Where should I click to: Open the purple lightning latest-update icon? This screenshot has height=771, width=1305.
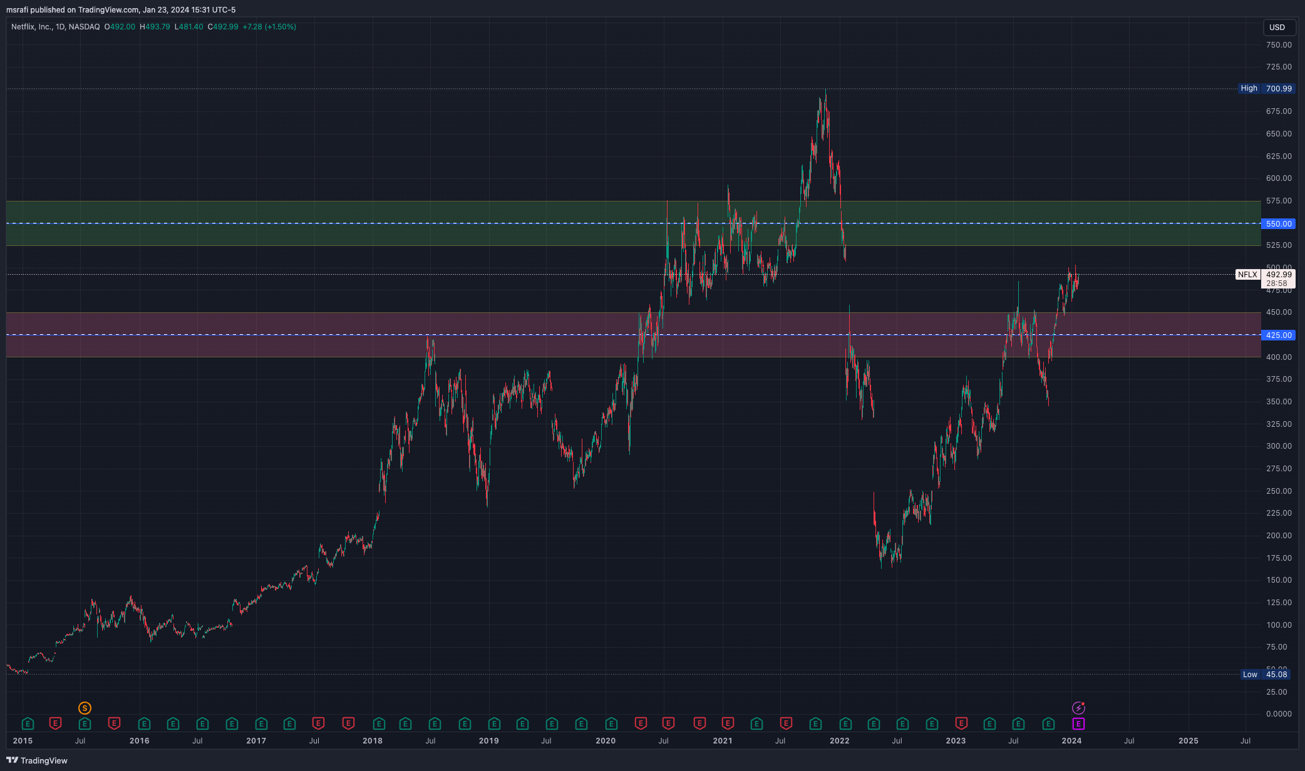pyautogui.click(x=1078, y=708)
